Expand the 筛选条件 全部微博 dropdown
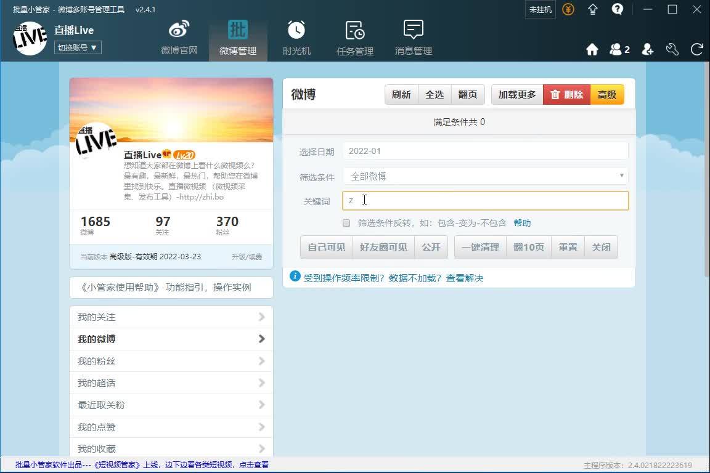The width and height of the screenshot is (710, 473). click(486, 176)
